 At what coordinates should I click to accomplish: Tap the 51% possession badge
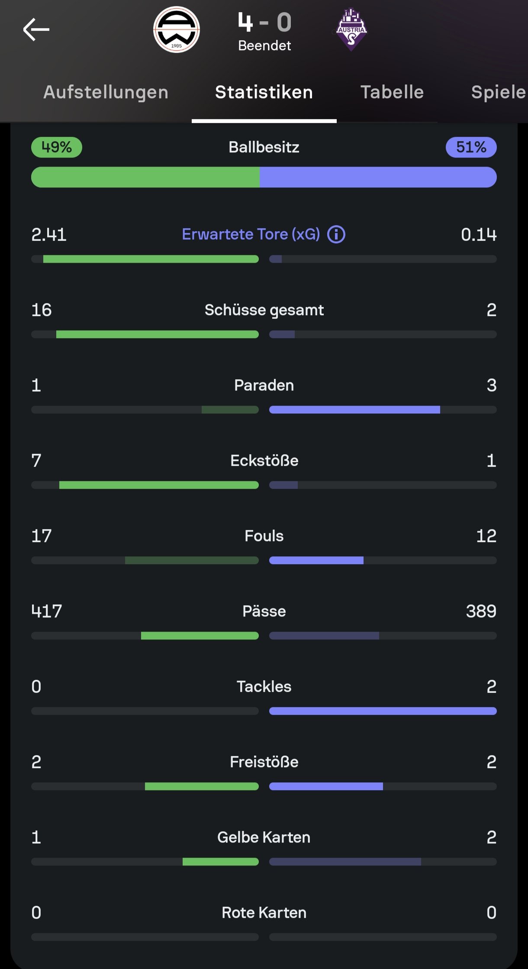[x=471, y=147]
